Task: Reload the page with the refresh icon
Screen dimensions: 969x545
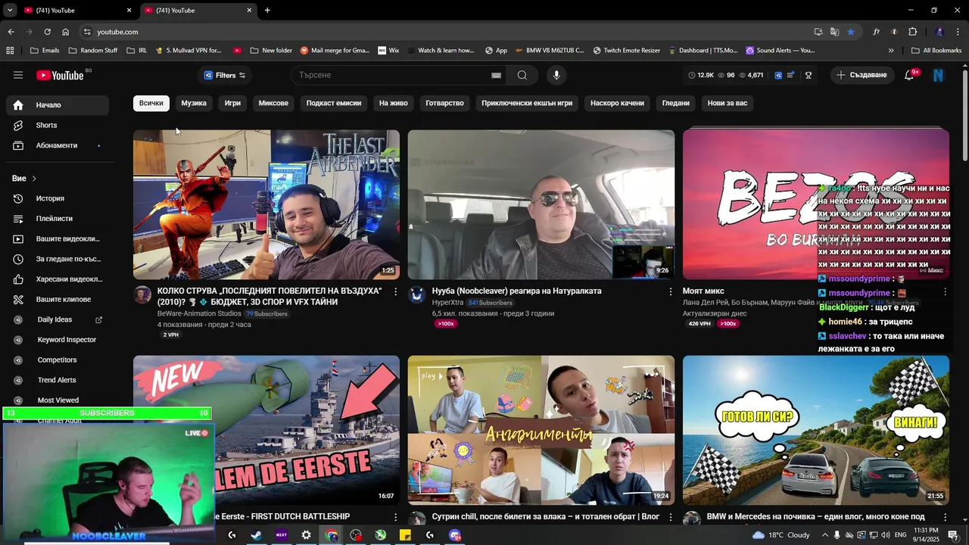Action: (x=47, y=32)
